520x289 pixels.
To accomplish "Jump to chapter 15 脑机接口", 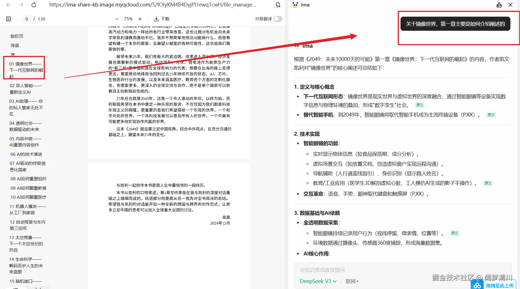I will tap(25, 281).
